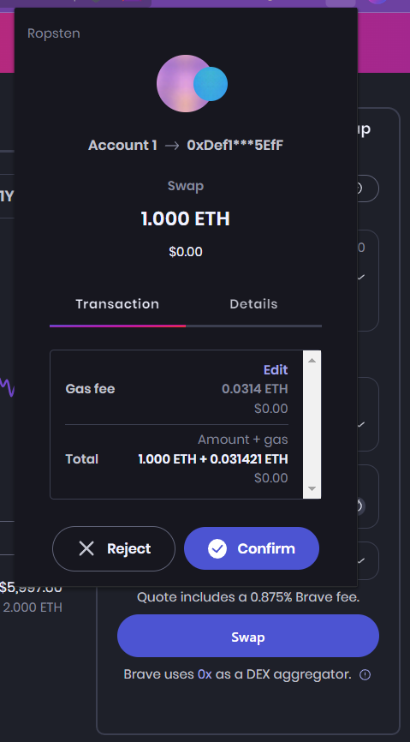Click the purple Swap button
The width and height of the screenshot is (410, 742).
click(247, 636)
